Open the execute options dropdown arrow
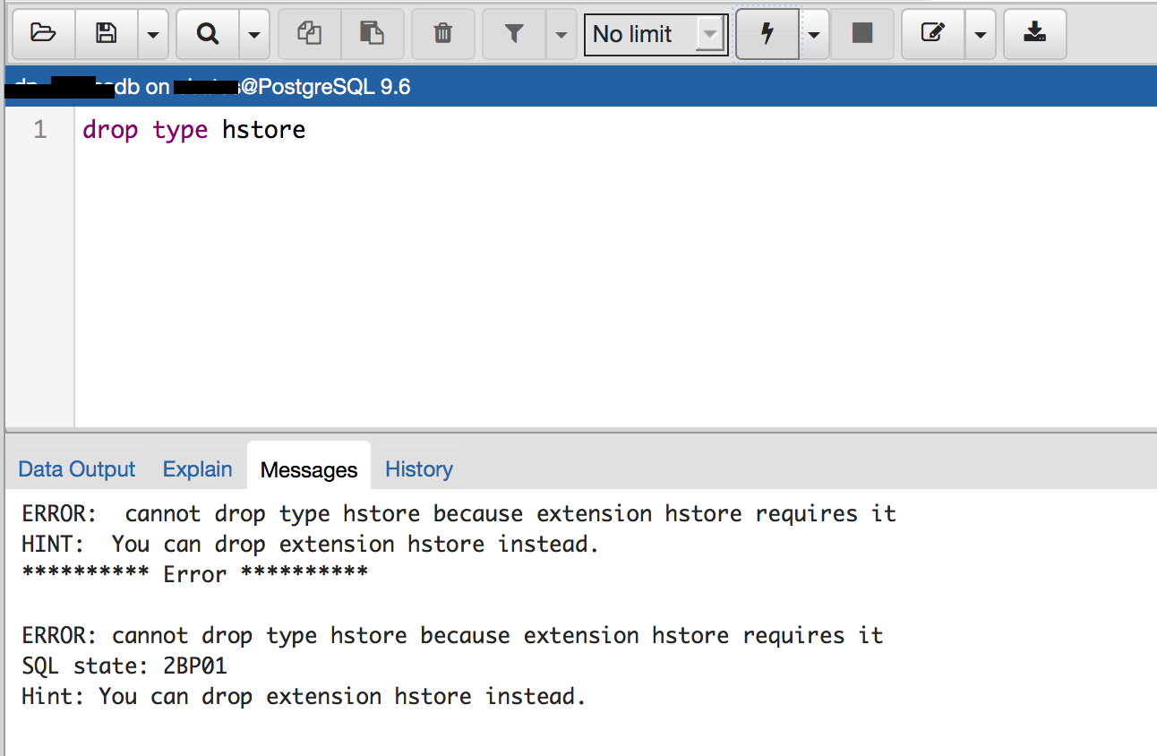Image resolution: width=1157 pixels, height=756 pixels. point(815,33)
